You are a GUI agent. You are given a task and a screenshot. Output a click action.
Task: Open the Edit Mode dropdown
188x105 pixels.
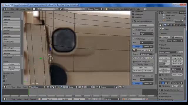[37, 87]
